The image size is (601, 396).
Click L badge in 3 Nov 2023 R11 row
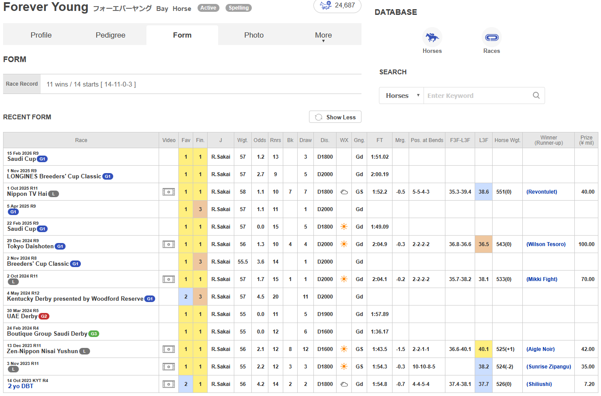point(13,369)
